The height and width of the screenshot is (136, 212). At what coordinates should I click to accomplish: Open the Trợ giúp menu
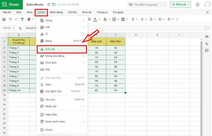pos(118,12)
